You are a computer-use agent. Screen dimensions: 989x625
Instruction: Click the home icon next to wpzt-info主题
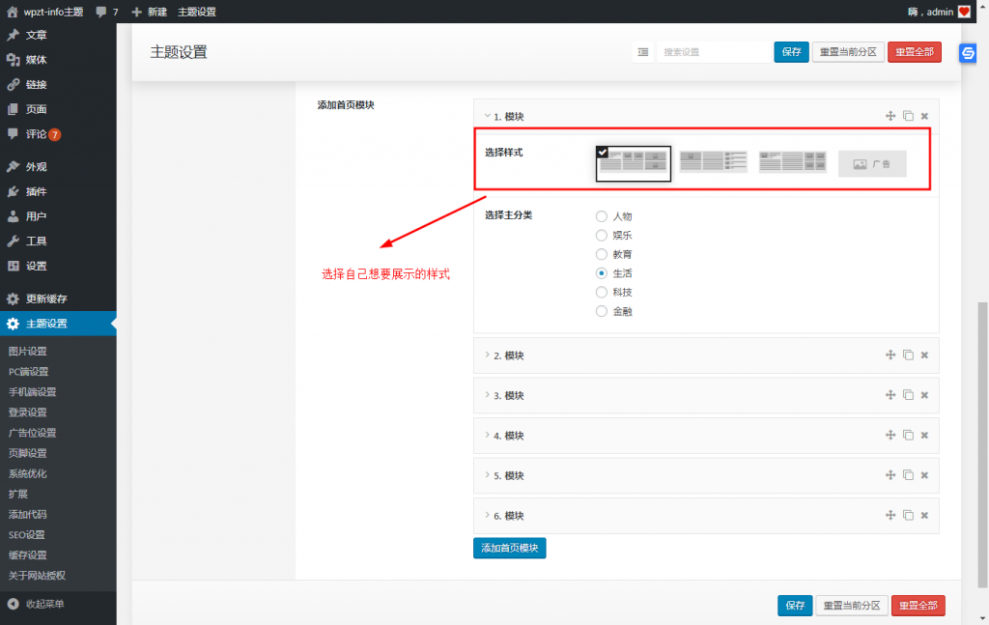12,12
